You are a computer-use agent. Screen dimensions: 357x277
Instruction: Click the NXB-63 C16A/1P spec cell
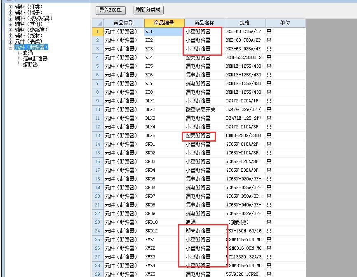pos(245,31)
